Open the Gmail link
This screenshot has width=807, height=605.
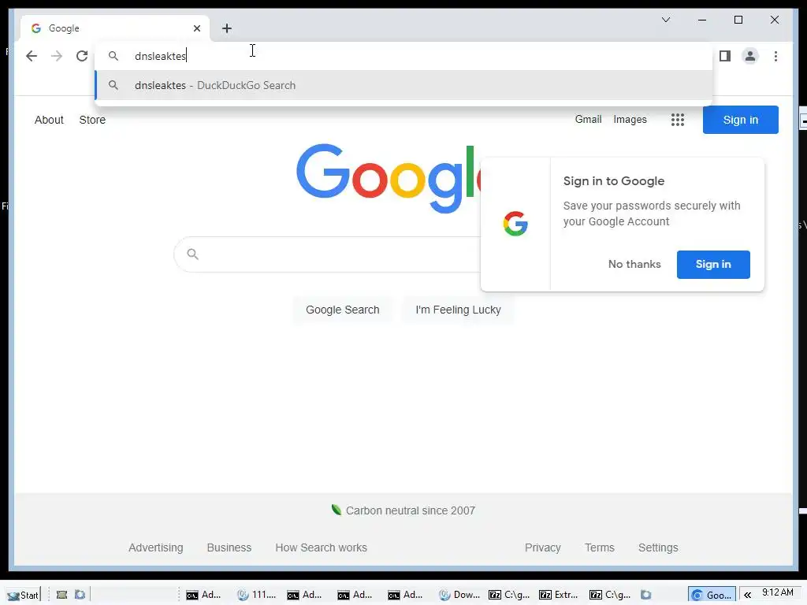588,120
